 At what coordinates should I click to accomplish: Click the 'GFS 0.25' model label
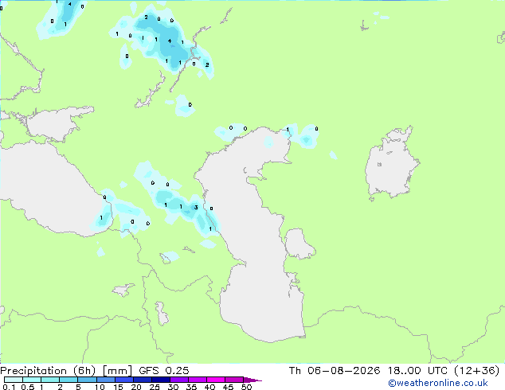pyautogui.click(x=164, y=371)
